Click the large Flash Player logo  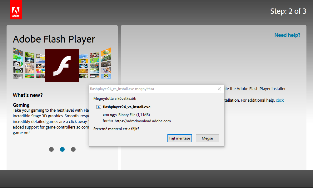coord(62,65)
